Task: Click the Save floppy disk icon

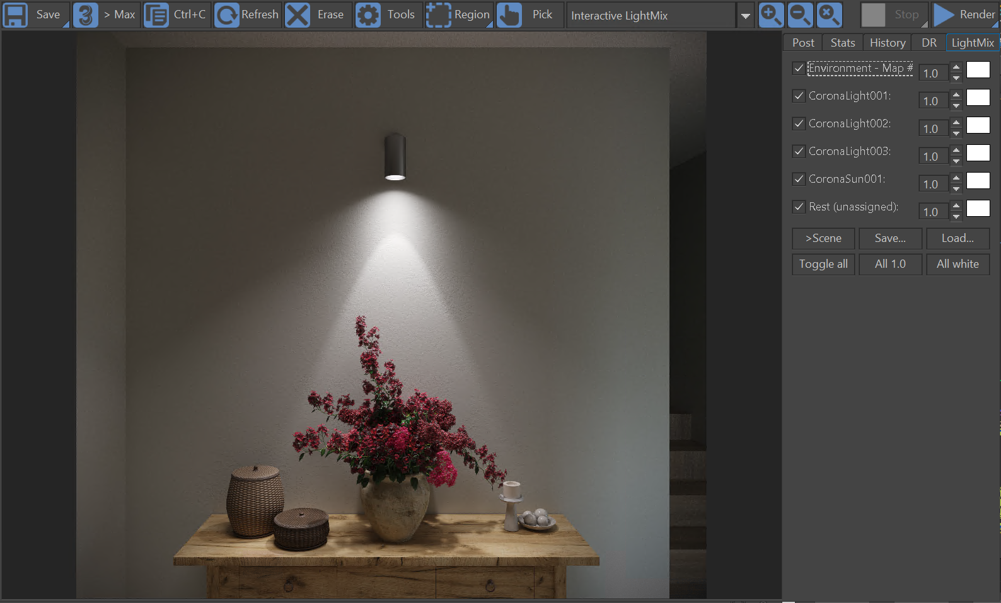Action: click(x=15, y=15)
